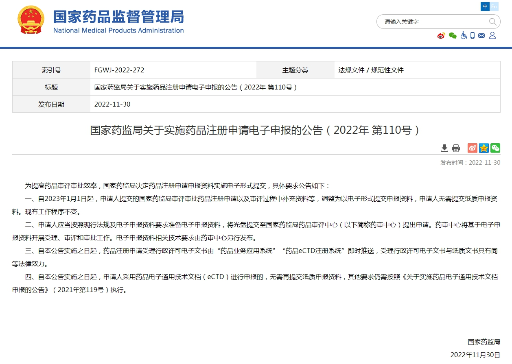Click 法规文件 / 规范性文件 category value

pyautogui.click(x=371, y=70)
